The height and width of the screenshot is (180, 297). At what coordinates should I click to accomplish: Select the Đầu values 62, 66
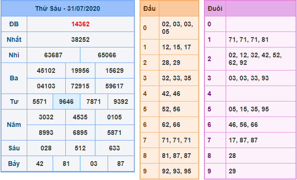[x=171, y=125]
